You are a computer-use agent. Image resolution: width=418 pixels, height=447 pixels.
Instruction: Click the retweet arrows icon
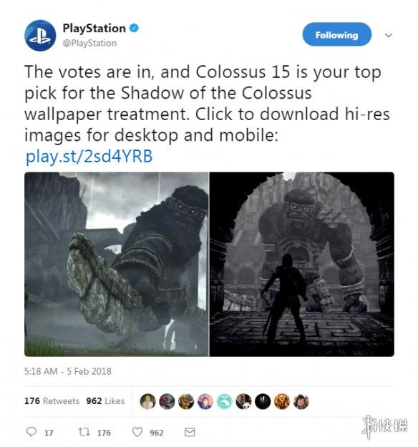coord(84,432)
